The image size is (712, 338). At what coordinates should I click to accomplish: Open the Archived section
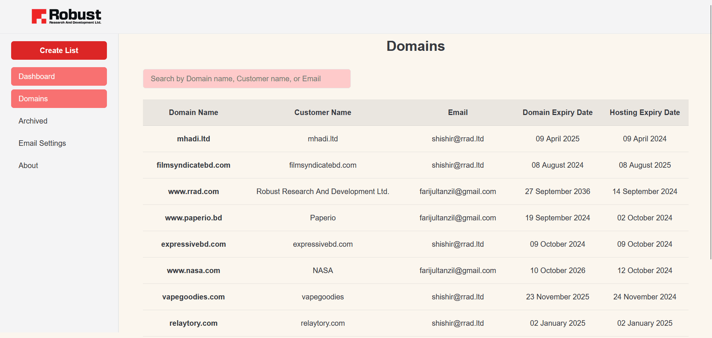coord(33,121)
